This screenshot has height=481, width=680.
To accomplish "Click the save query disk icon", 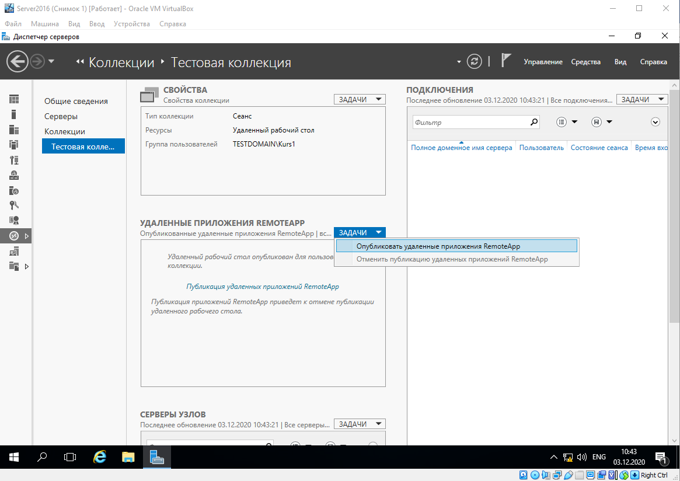I will click(596, 122).
